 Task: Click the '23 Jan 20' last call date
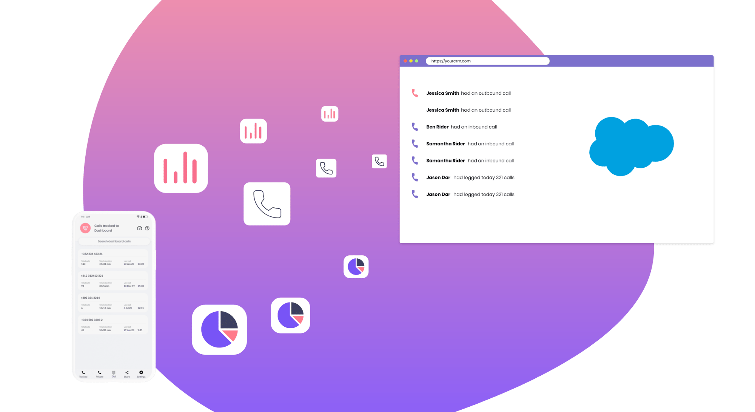129,264
